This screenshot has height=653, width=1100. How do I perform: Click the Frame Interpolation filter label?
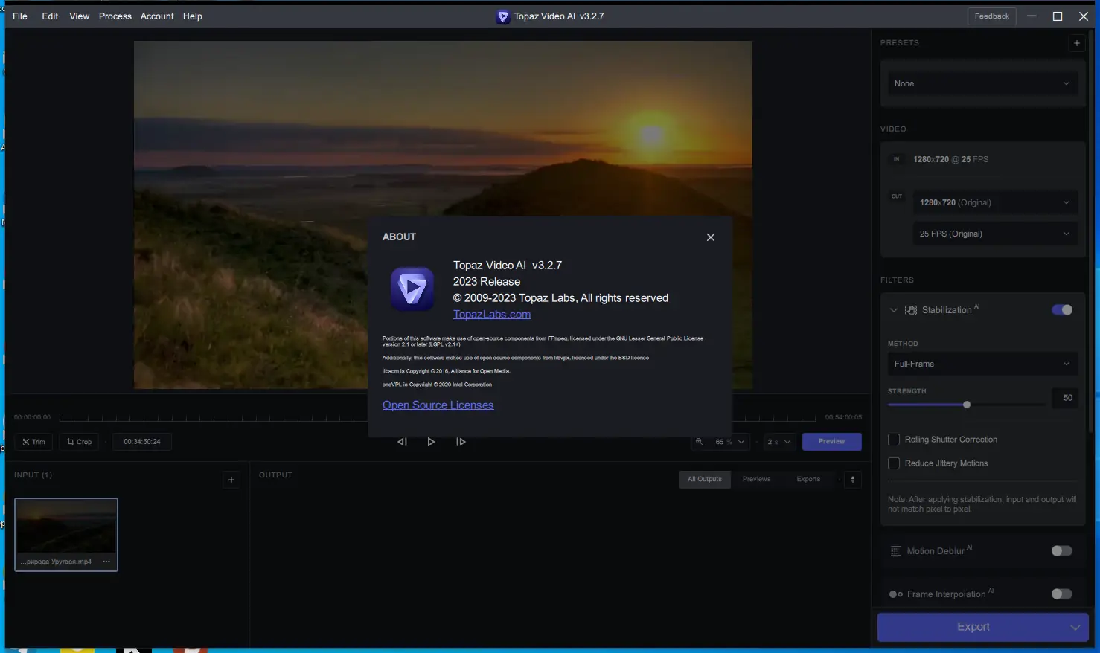946,594
